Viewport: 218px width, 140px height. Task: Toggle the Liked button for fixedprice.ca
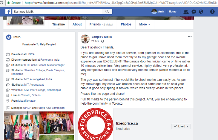click(181, 126)
